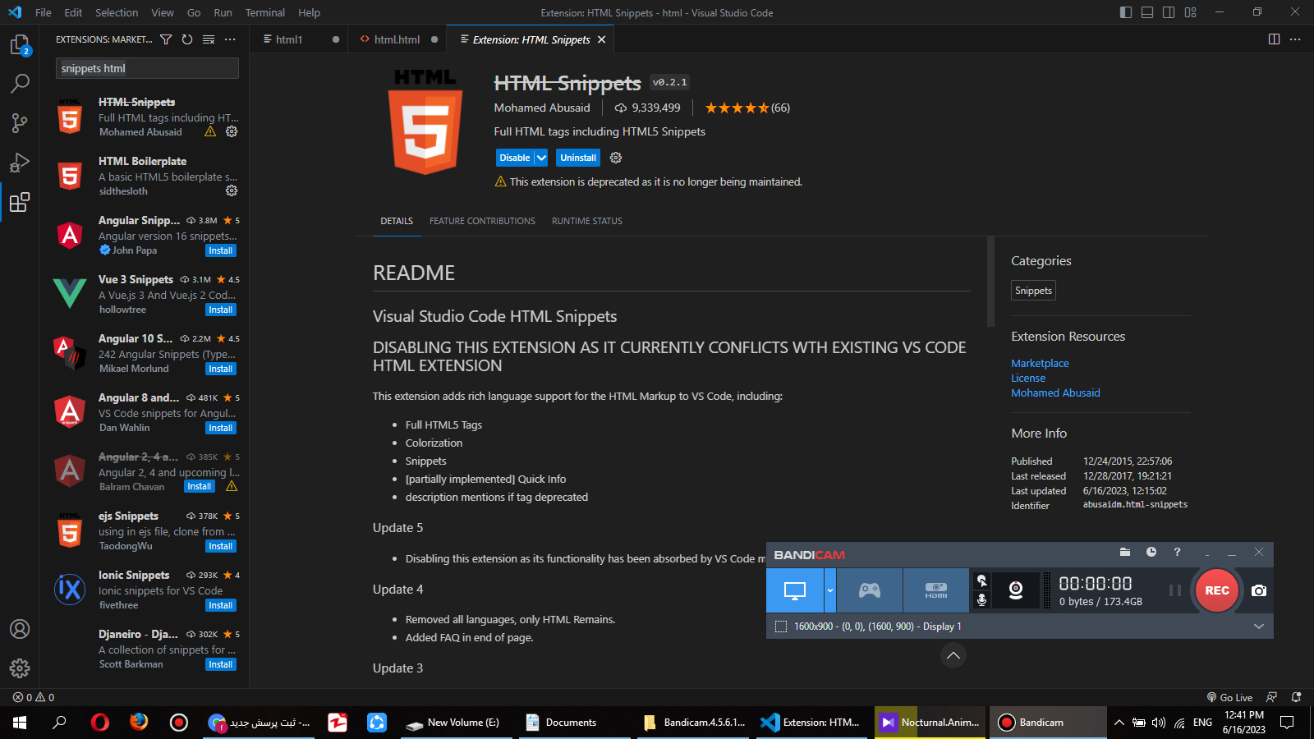Toggle Bandicam webcam overlay

coord(1016,590)
